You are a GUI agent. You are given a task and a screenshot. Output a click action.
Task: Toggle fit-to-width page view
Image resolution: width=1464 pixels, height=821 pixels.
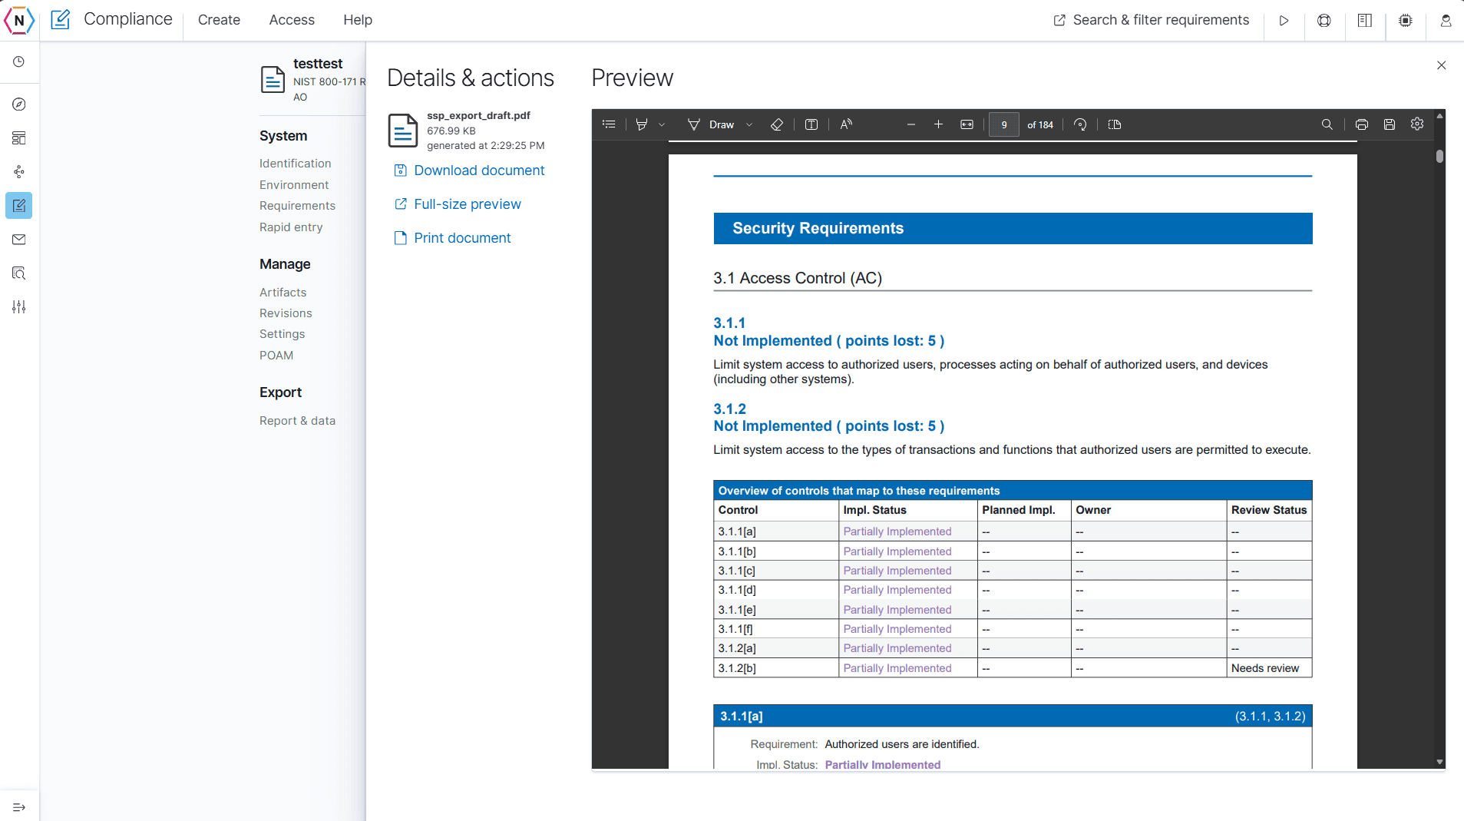click(967, 124)
